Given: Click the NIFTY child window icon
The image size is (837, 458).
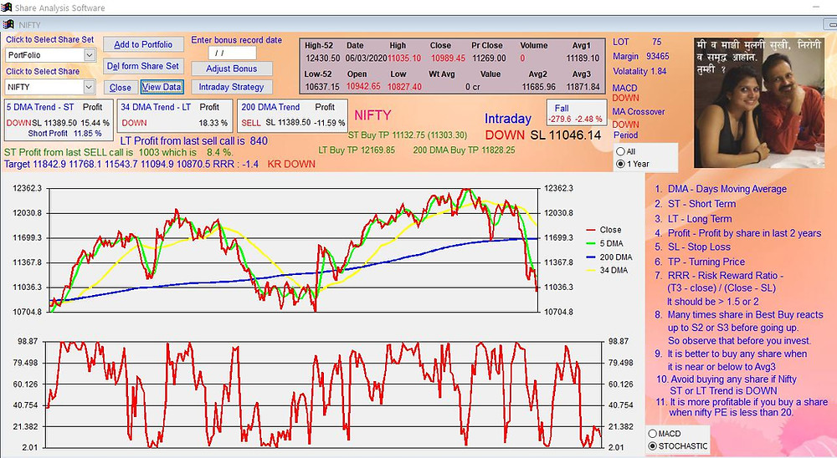Looking at the screenshot, I should coord(8,24).
